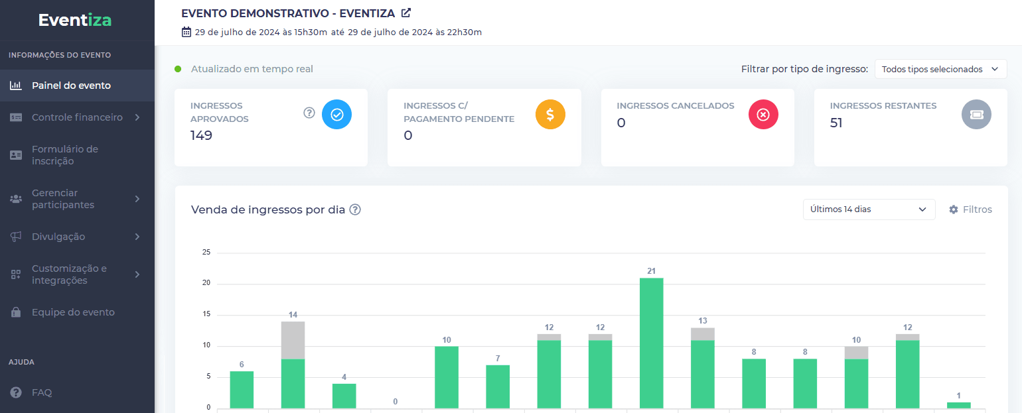Open the Todos tipos selecionados dropdown
This screenshot has height=413, width=1022.
940,69
